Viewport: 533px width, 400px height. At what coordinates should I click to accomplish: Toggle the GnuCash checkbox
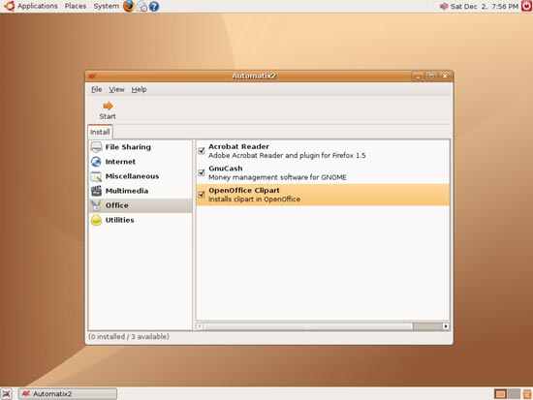202,172
